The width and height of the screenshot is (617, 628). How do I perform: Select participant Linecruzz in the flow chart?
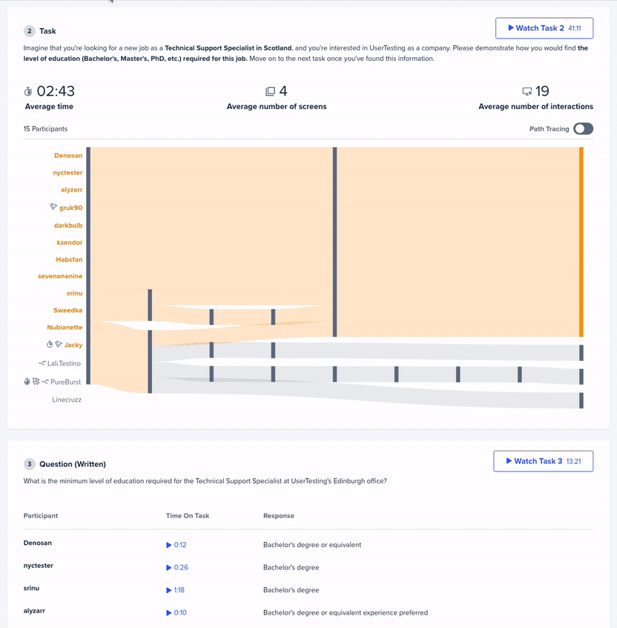tap(67, 399)
